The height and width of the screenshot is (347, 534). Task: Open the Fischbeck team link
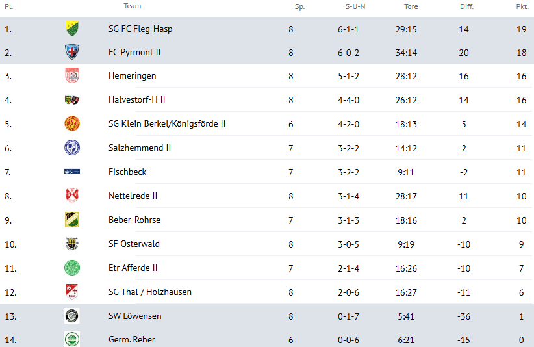click(x=127, y=172)
